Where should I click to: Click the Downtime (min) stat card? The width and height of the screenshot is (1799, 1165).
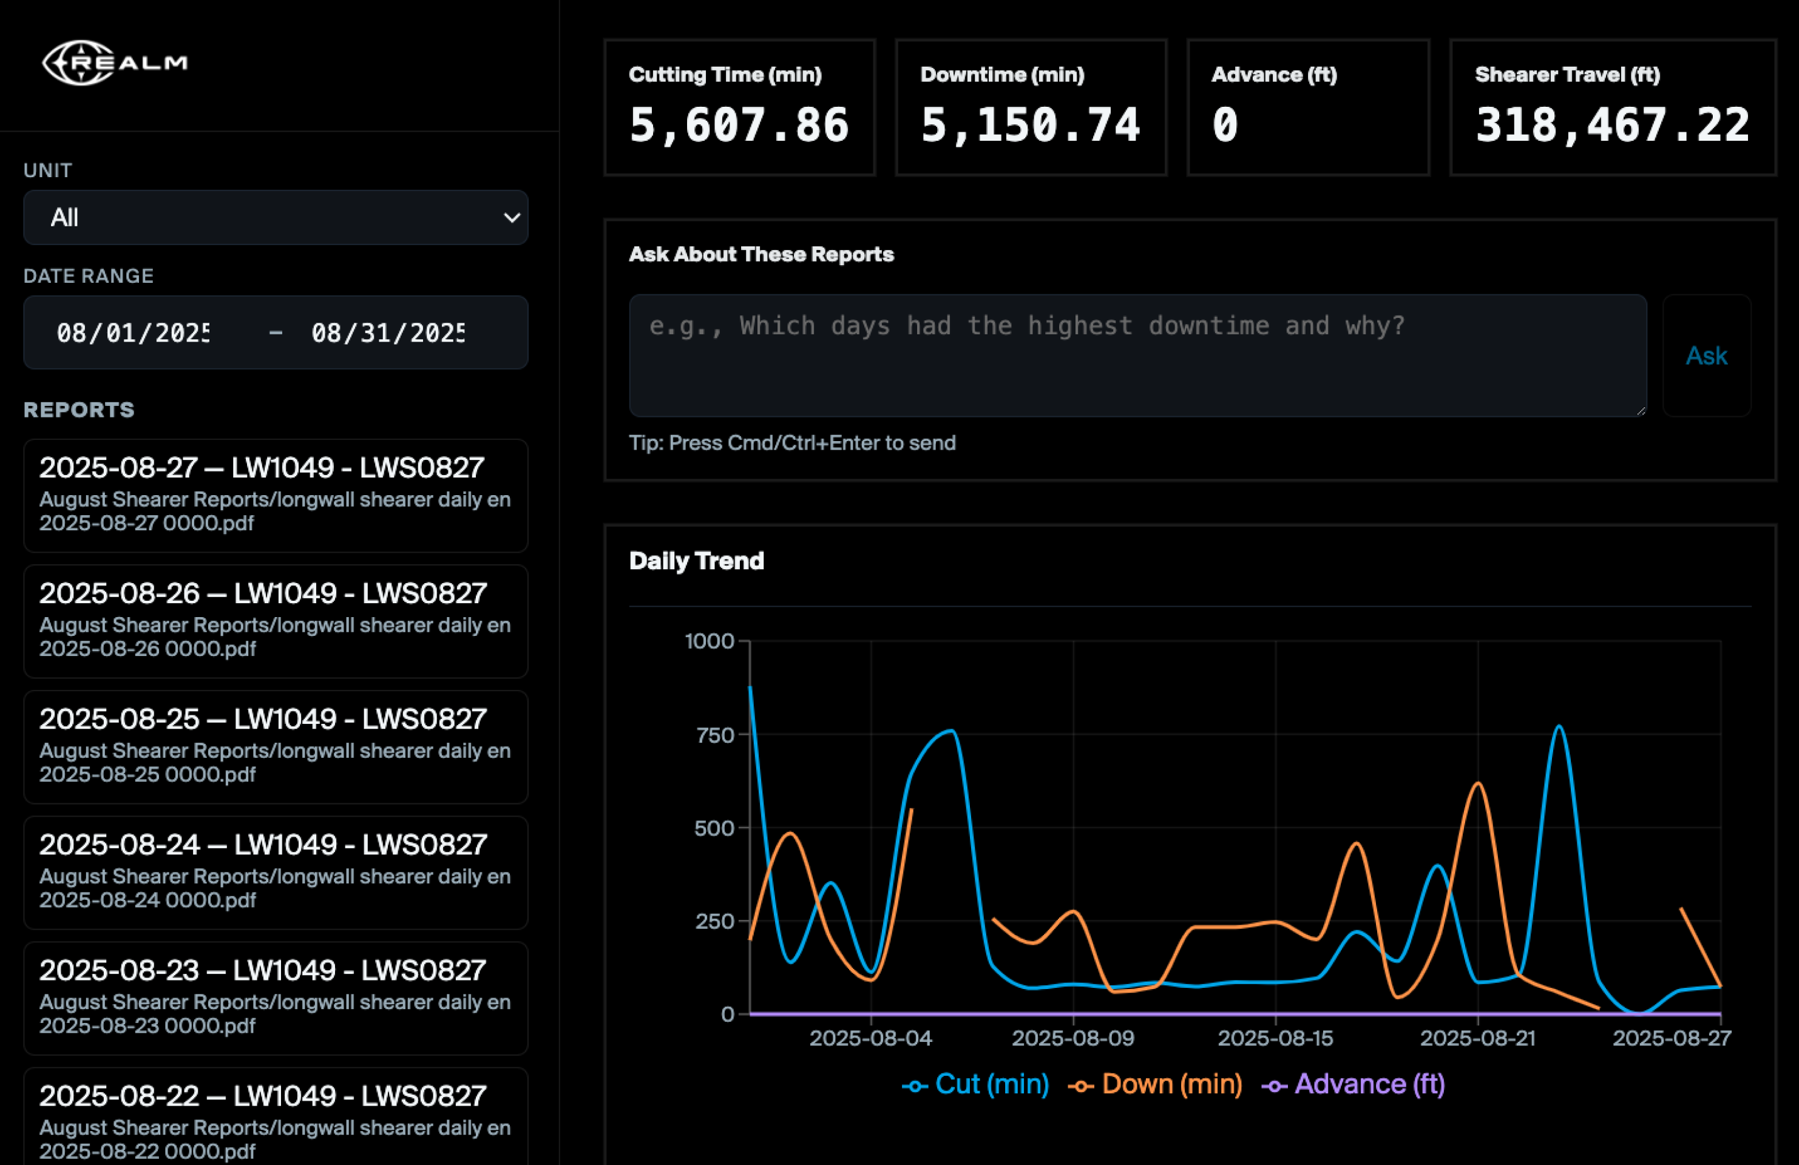click(x=1030, y=107)
